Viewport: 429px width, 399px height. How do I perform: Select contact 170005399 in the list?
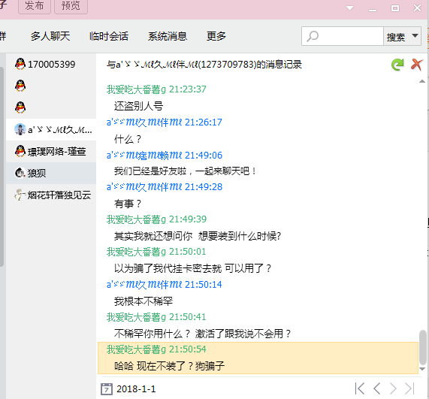(51, 64)
